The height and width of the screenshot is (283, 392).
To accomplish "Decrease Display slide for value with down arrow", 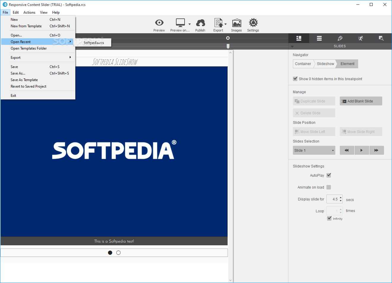I will (x=341, y=201).
